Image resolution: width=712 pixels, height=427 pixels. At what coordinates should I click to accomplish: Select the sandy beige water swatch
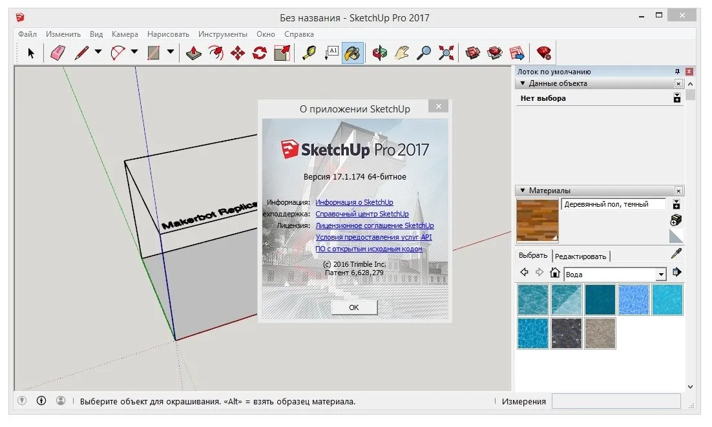tap(600, 333)
